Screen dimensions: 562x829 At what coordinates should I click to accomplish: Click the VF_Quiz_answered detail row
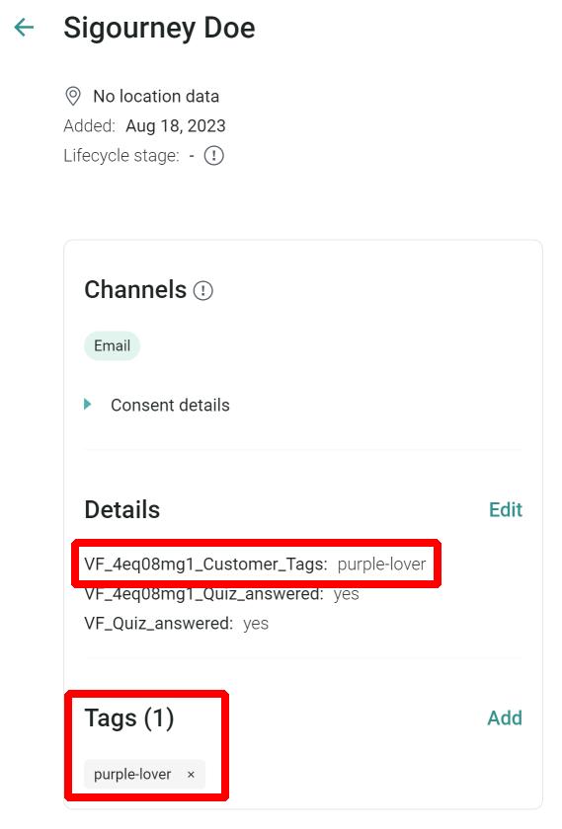point(176,624)
